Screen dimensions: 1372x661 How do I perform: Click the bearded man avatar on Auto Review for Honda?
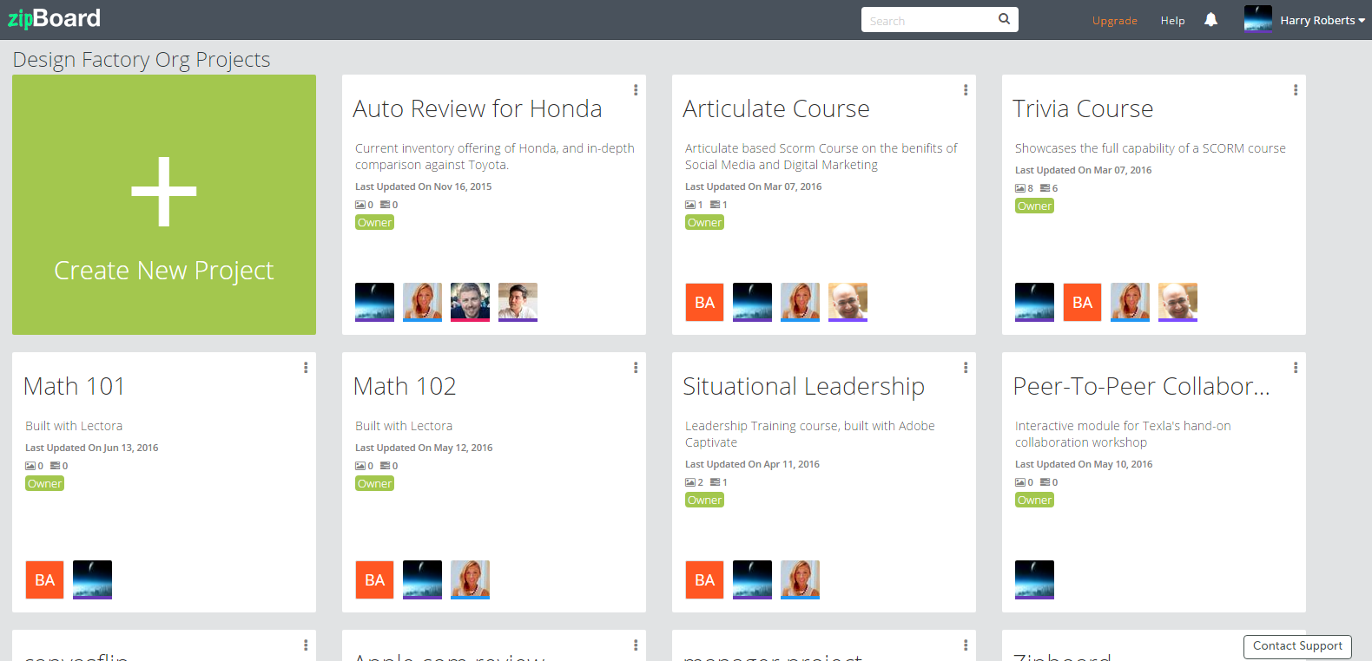click(470, 302)
